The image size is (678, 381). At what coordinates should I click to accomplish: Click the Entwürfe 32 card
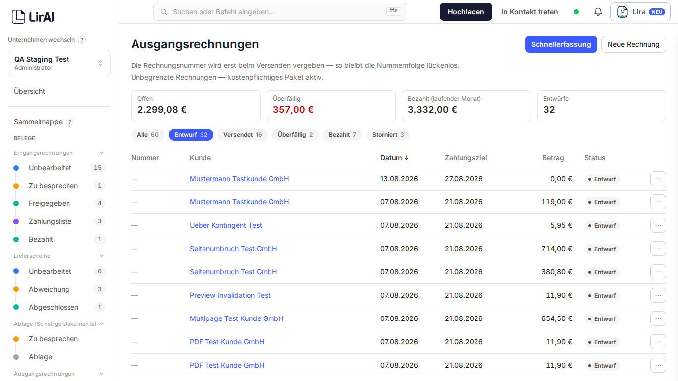coord(602,106)
